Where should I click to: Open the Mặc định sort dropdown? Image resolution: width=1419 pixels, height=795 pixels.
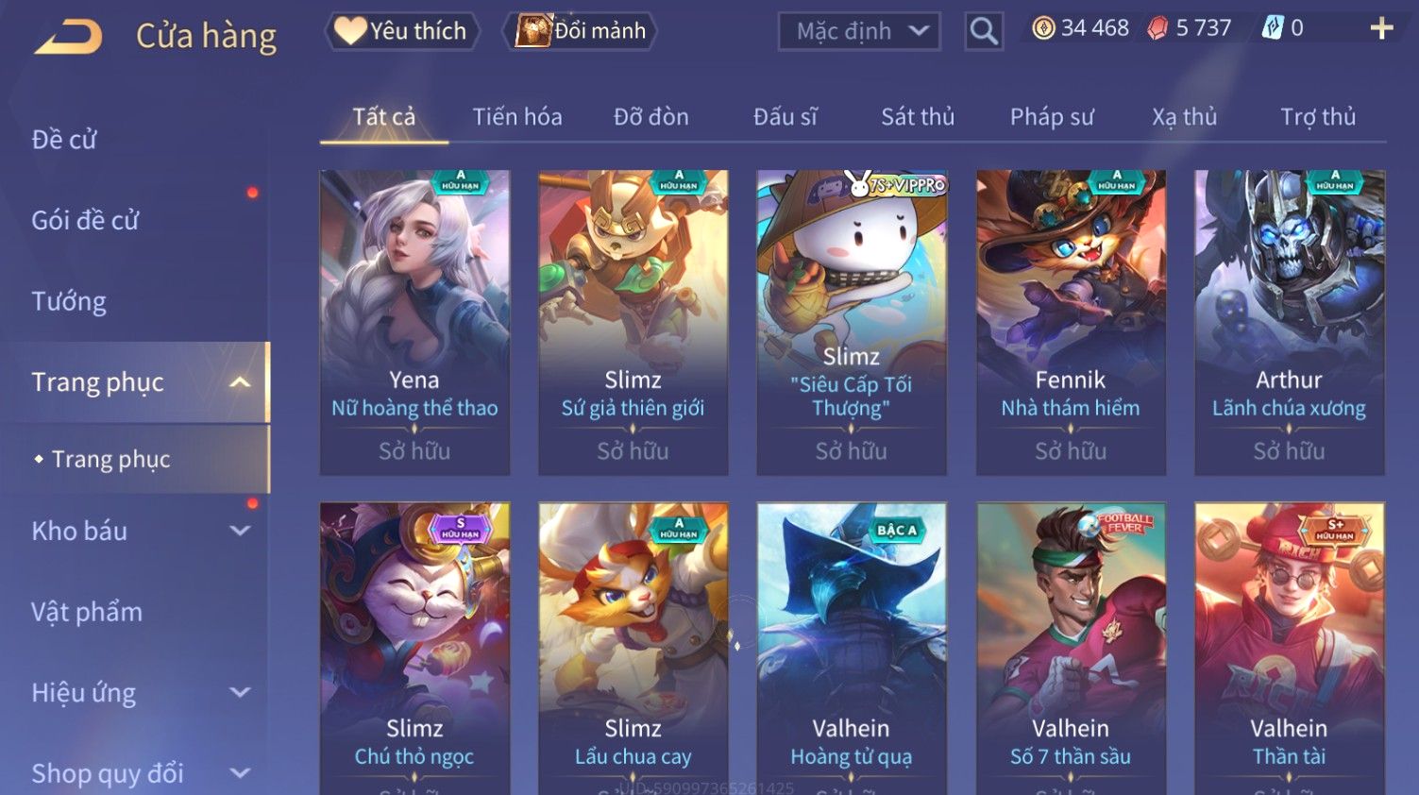859,31
